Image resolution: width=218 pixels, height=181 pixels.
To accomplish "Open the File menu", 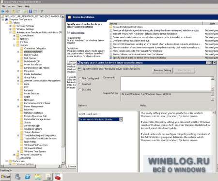I will tap(3, 6).
